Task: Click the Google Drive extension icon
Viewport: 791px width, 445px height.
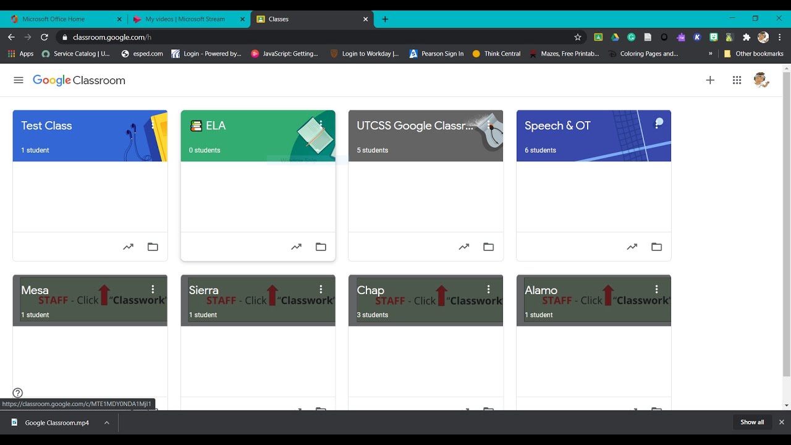Action: [x=615, y=37]
